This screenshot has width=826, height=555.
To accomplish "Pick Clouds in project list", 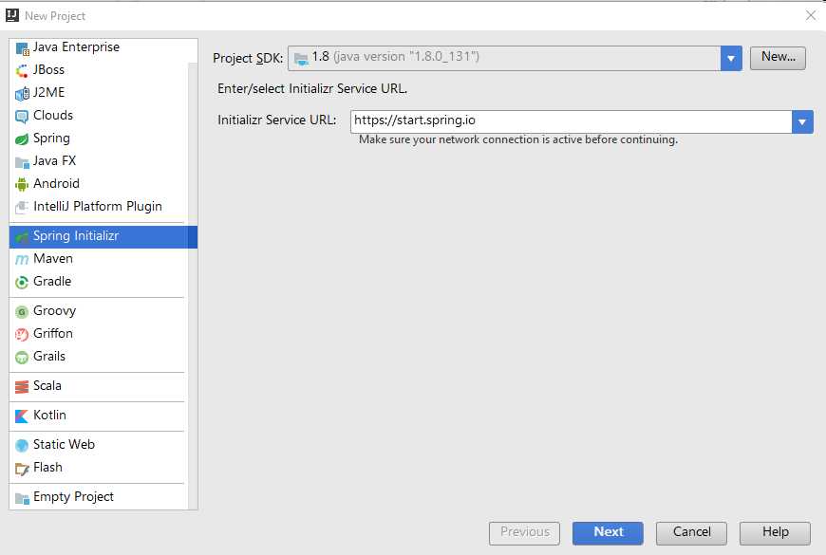I will point(98,116).
